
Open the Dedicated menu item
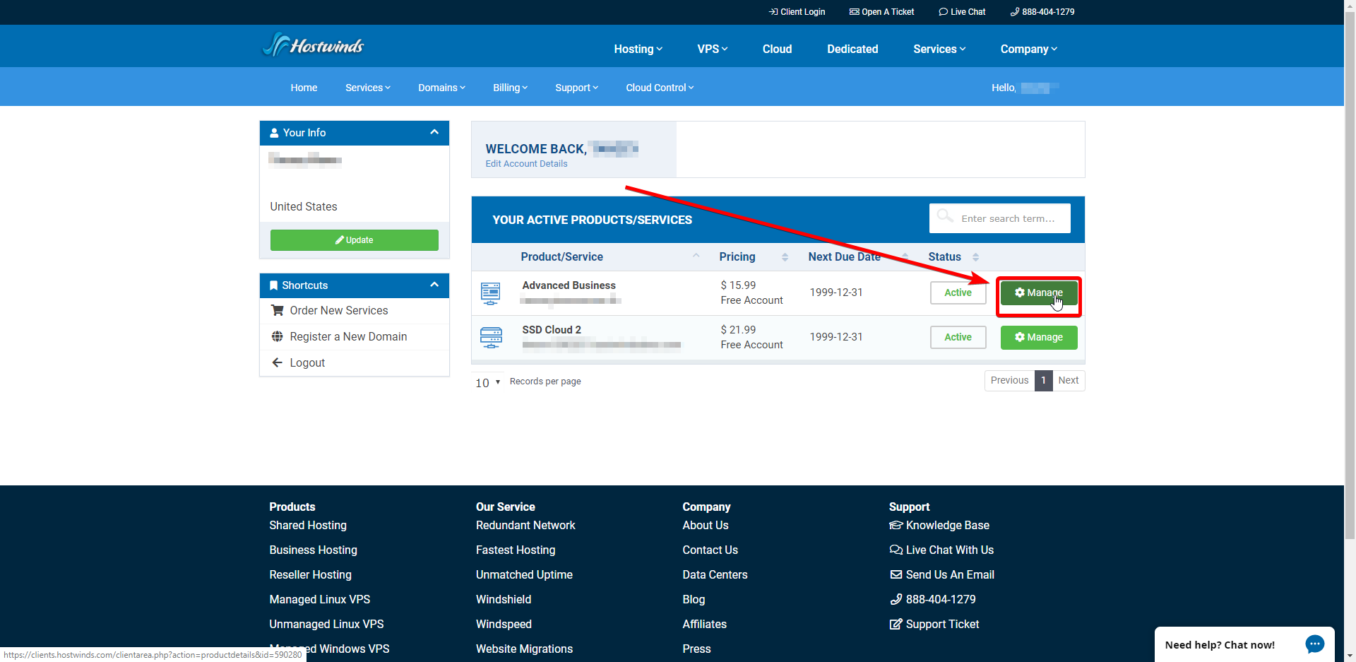[852, 49]
